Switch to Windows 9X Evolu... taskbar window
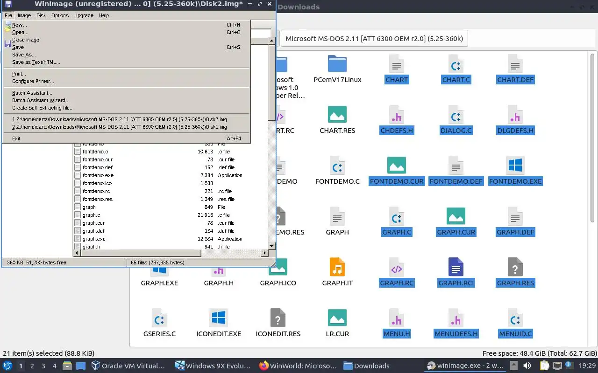This screenshot has height=373, width=598. point(214,366)
